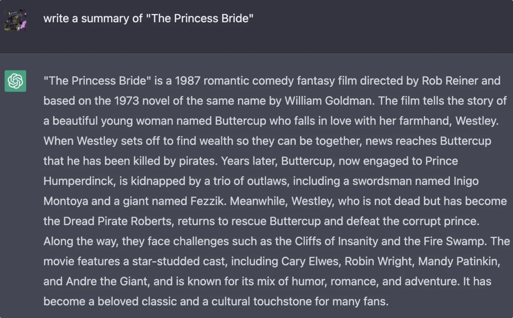The height and width of the screenshot is (318, 513).
Task: Click the user profile avatar image
Action: (15, 20)
